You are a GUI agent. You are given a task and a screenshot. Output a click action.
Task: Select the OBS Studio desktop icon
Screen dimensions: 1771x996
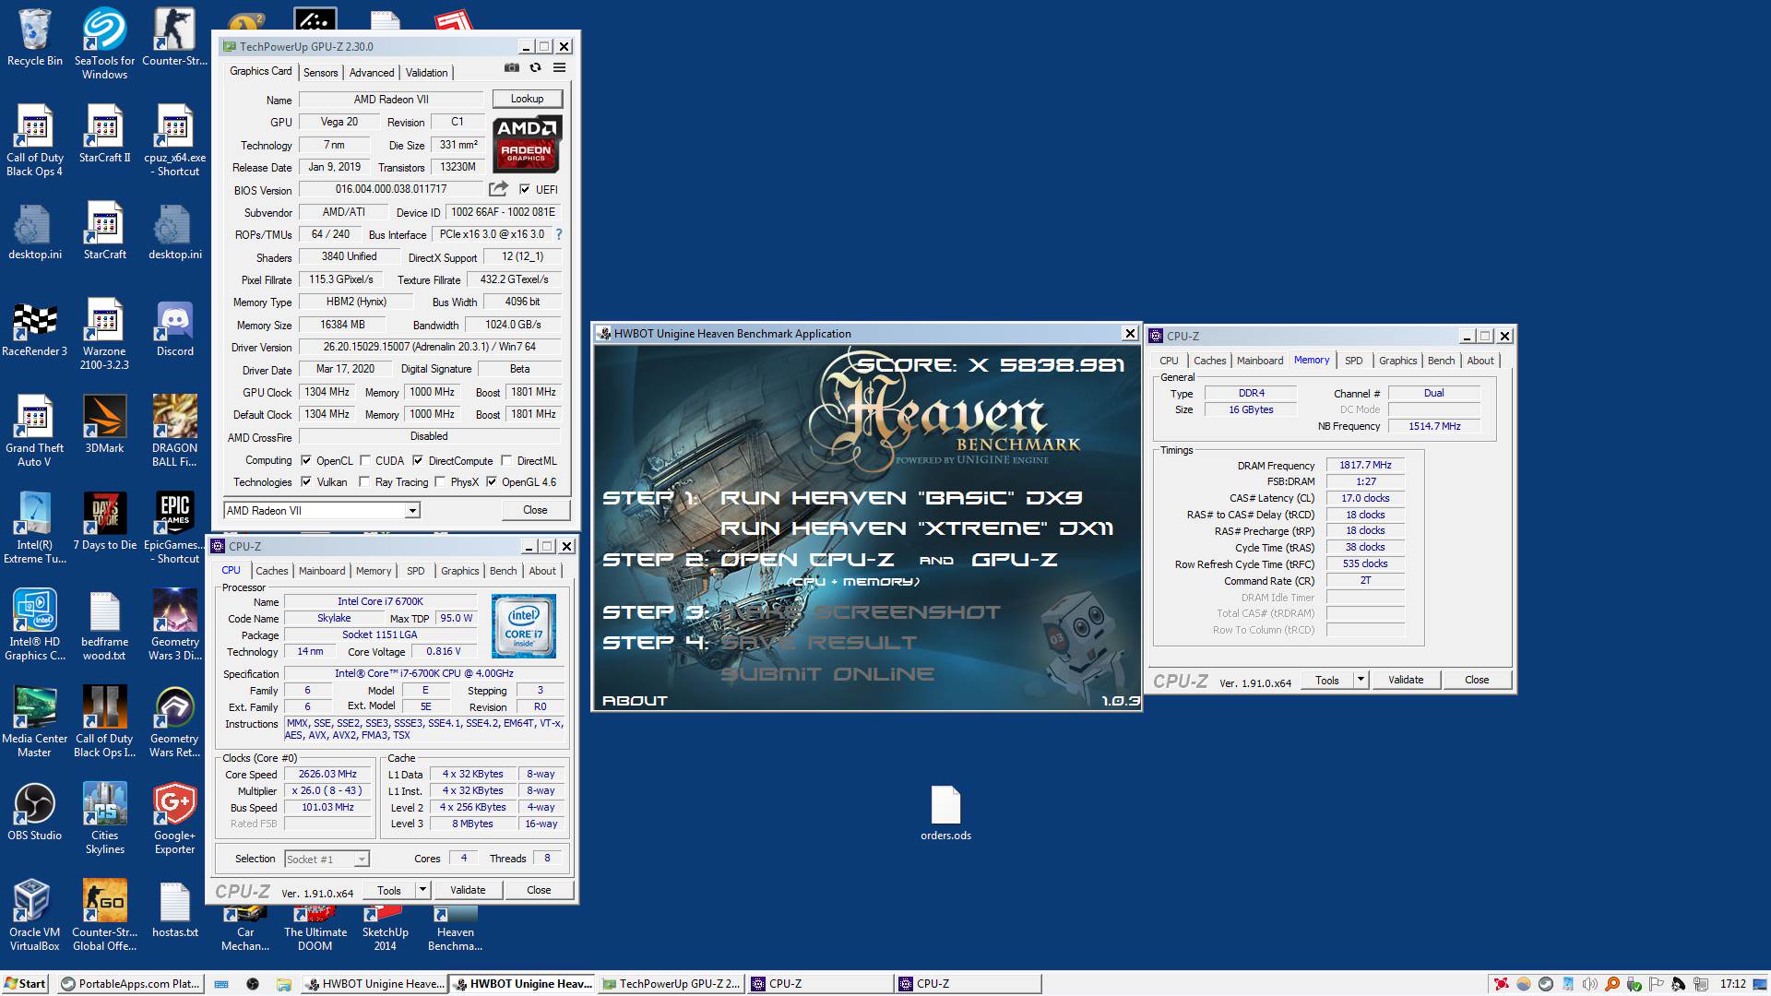(35, 813)
